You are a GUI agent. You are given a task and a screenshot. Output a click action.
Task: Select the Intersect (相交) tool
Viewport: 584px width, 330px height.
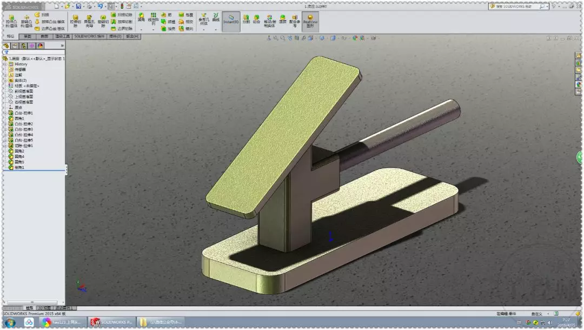[x=185, y=22]
